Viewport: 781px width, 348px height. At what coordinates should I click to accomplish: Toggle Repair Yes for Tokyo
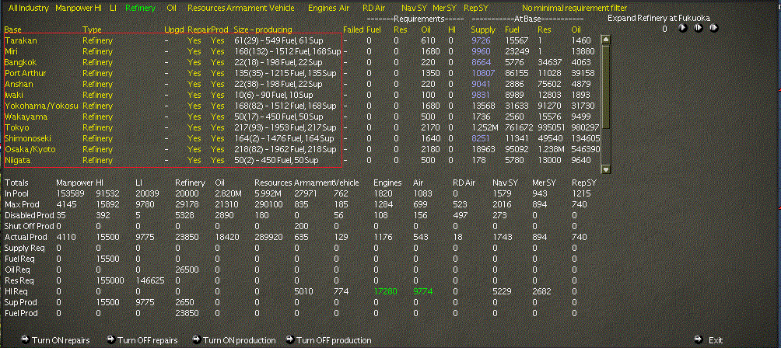pyautogui.click(x=194, y=127)
